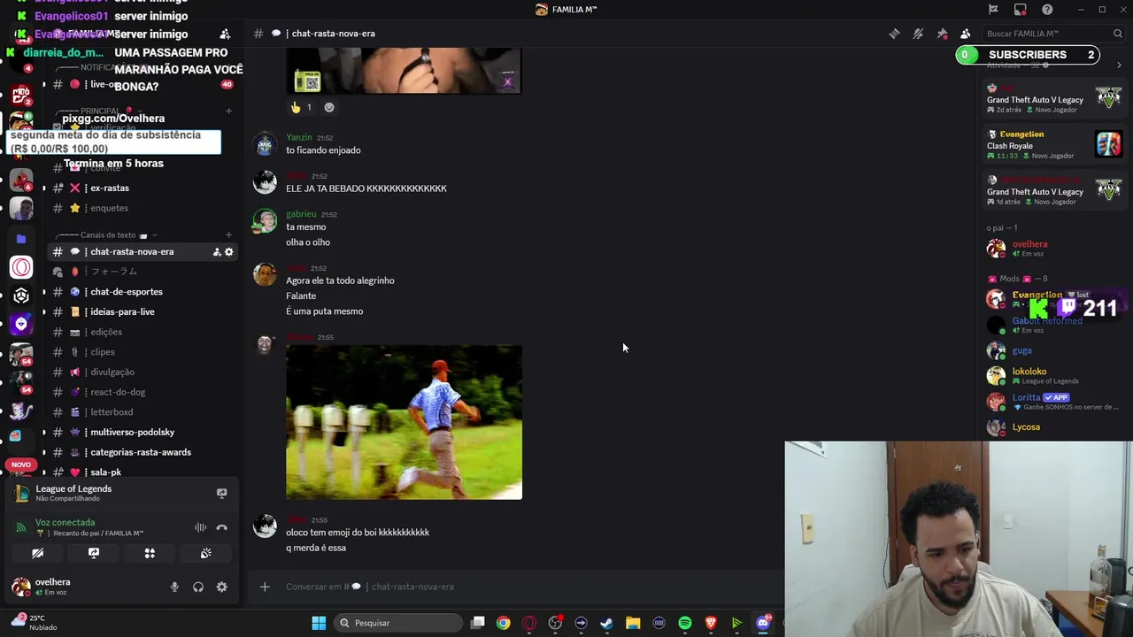The image size is (1133, 637).
Task: Open File Explorer from taskbar
Action: (633, 623)
